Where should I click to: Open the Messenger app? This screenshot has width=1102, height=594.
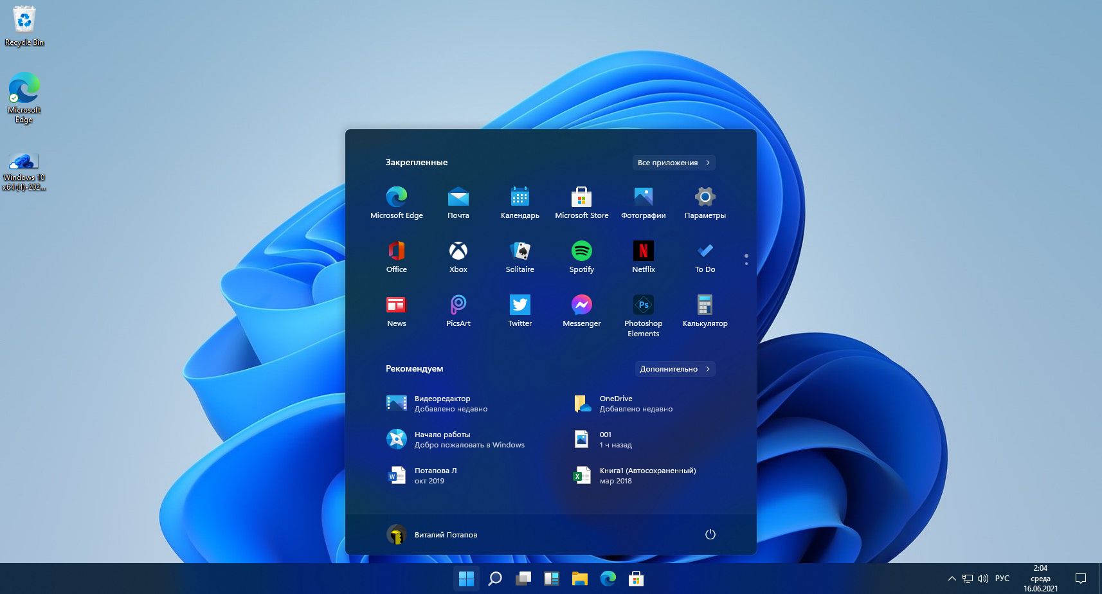click(582, 310)
